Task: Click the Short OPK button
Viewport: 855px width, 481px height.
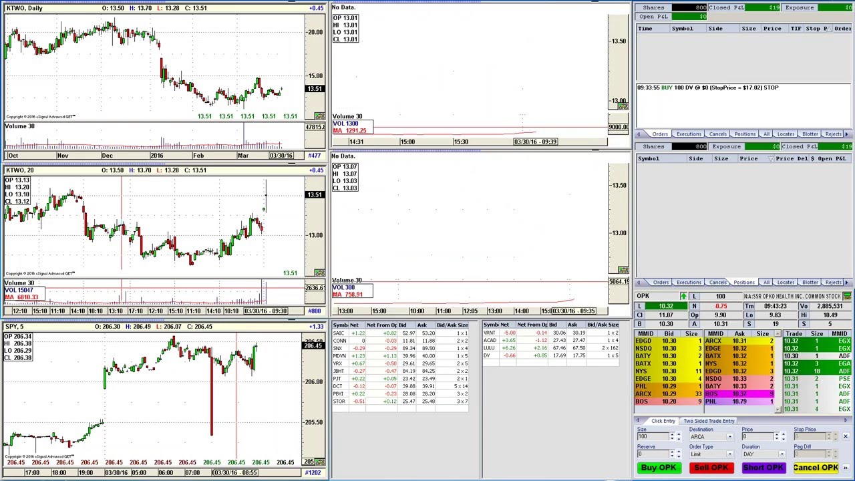Action: click(763, 468)
